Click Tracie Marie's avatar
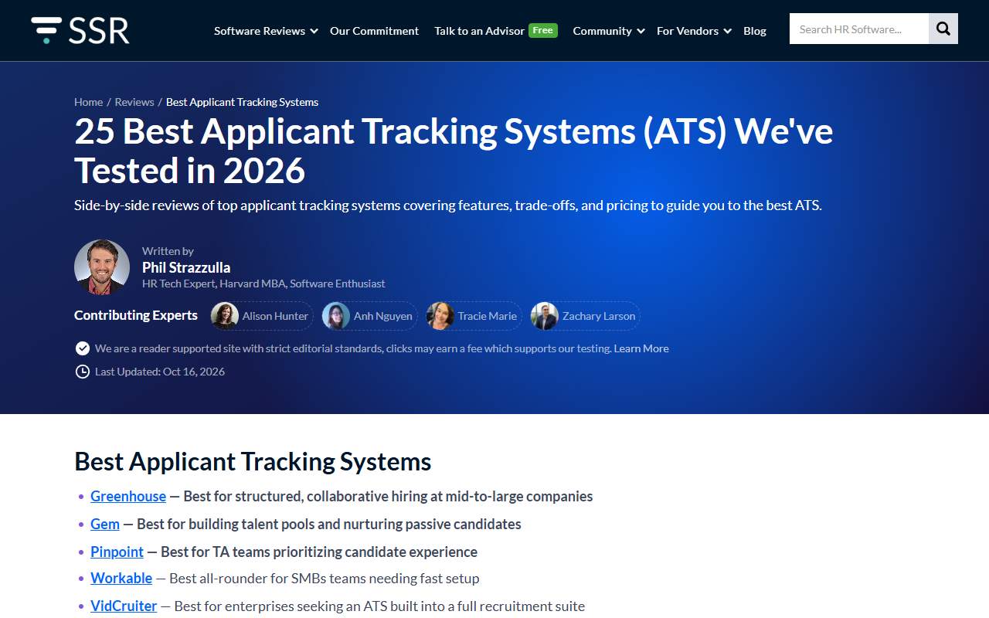Viewport: 989px width, 618px height. point(440,316)
